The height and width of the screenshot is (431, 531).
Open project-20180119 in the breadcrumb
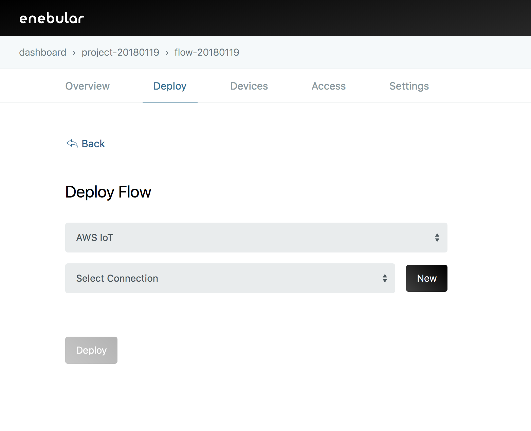(120, 52)
